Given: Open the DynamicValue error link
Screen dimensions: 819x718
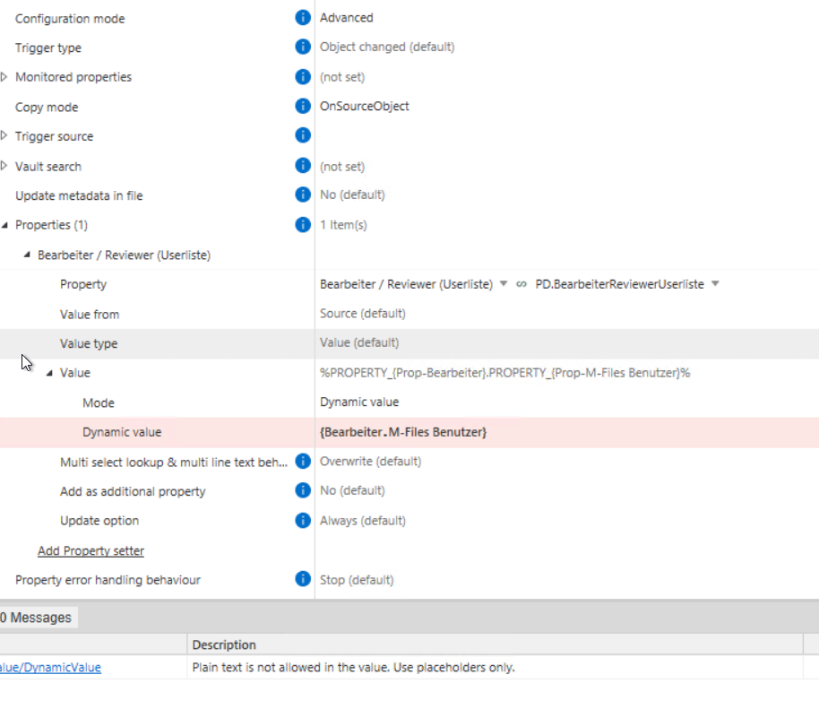Looking at the screenshot, I should 50,667.
